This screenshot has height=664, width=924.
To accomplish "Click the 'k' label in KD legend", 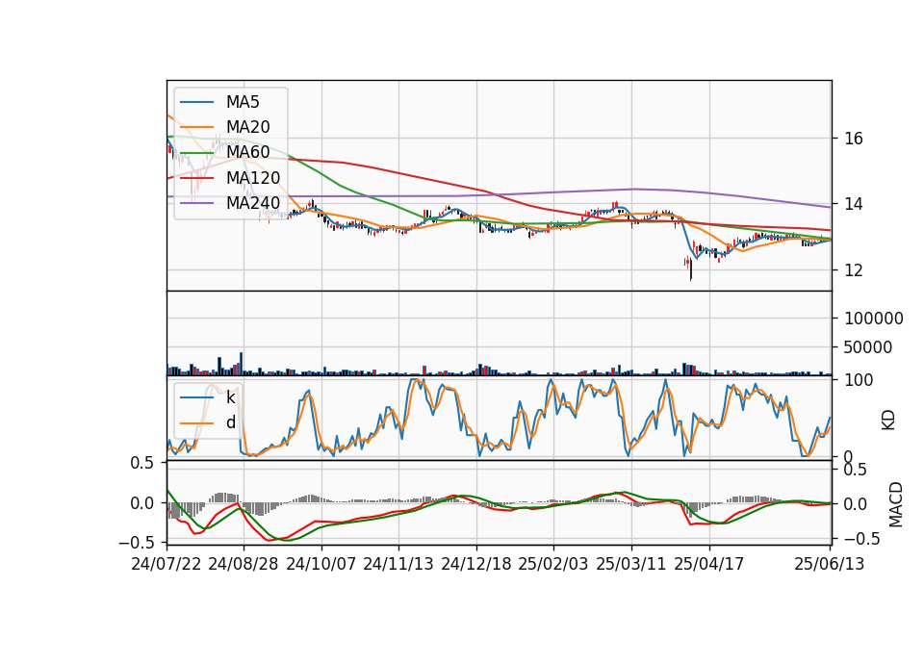I will pyautogui.click(x=230, y=397).
